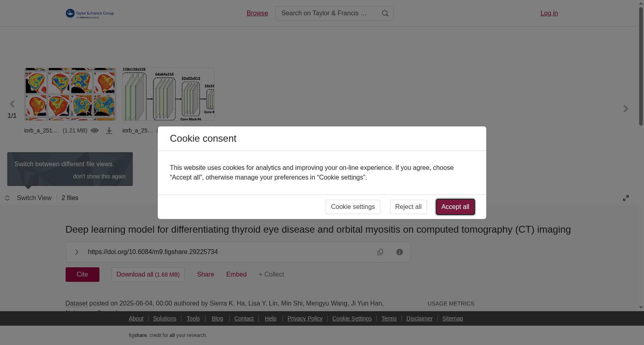
Task: Click the page vertical scrollbar thumb
Action: (641, 66)
